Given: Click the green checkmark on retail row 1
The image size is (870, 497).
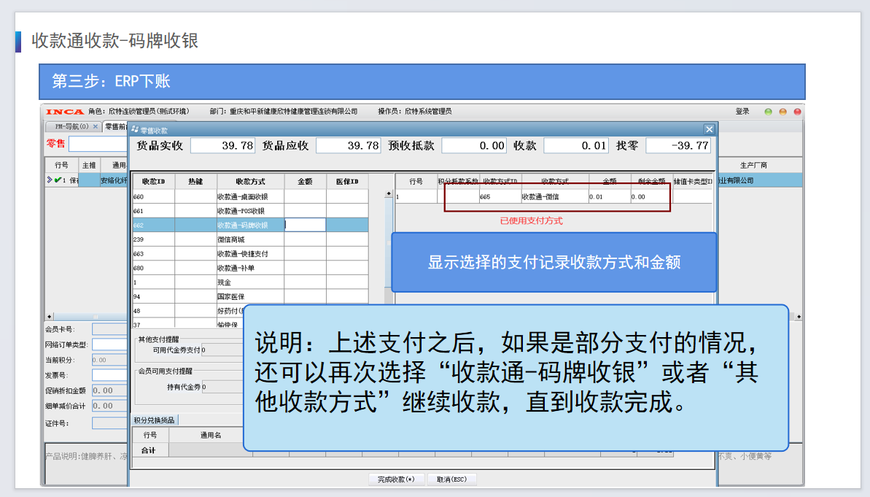Looking at the screenshot, I should pyautogui.click(x=57, y=180).
